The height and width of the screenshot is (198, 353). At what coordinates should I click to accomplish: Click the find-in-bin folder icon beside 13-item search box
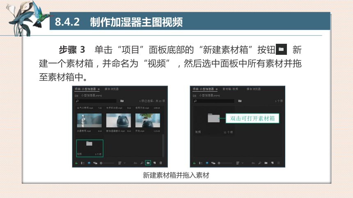[x=122, y=101]
